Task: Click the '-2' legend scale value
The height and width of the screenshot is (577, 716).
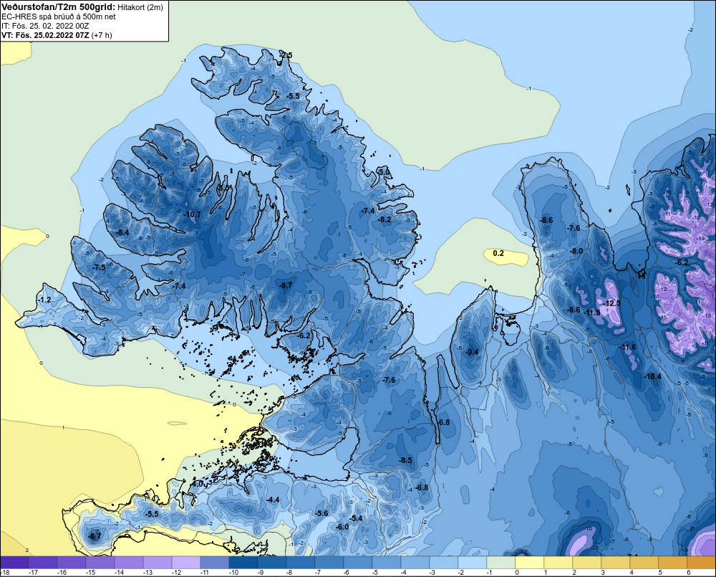Action: coord(461,573)
